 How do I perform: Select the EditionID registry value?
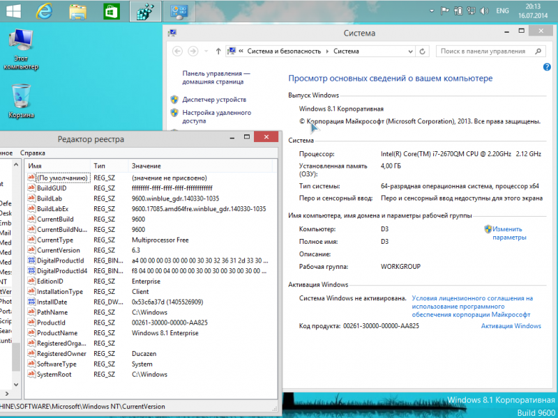(x=50, y=281)
